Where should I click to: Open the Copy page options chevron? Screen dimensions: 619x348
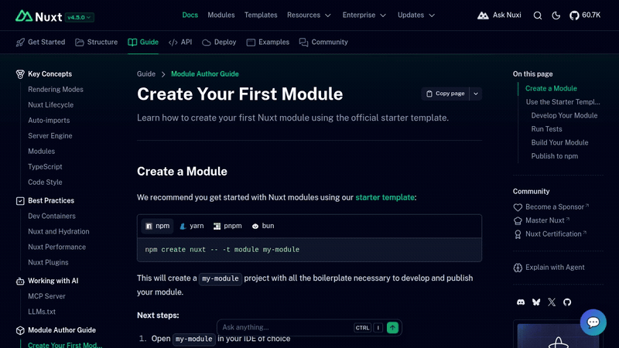click(476, 94)
